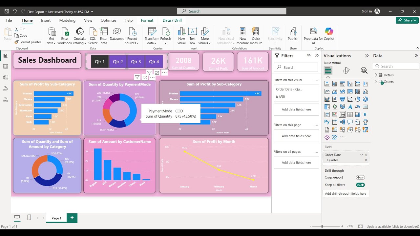Switch to Model view in left sidebar
Screen dimensions: 420x236
coord(5,78)
